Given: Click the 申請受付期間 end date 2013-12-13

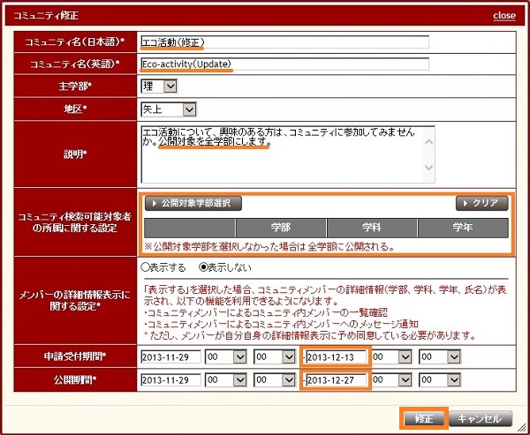Looking at the screenshot, I should (x=336, y=356).
